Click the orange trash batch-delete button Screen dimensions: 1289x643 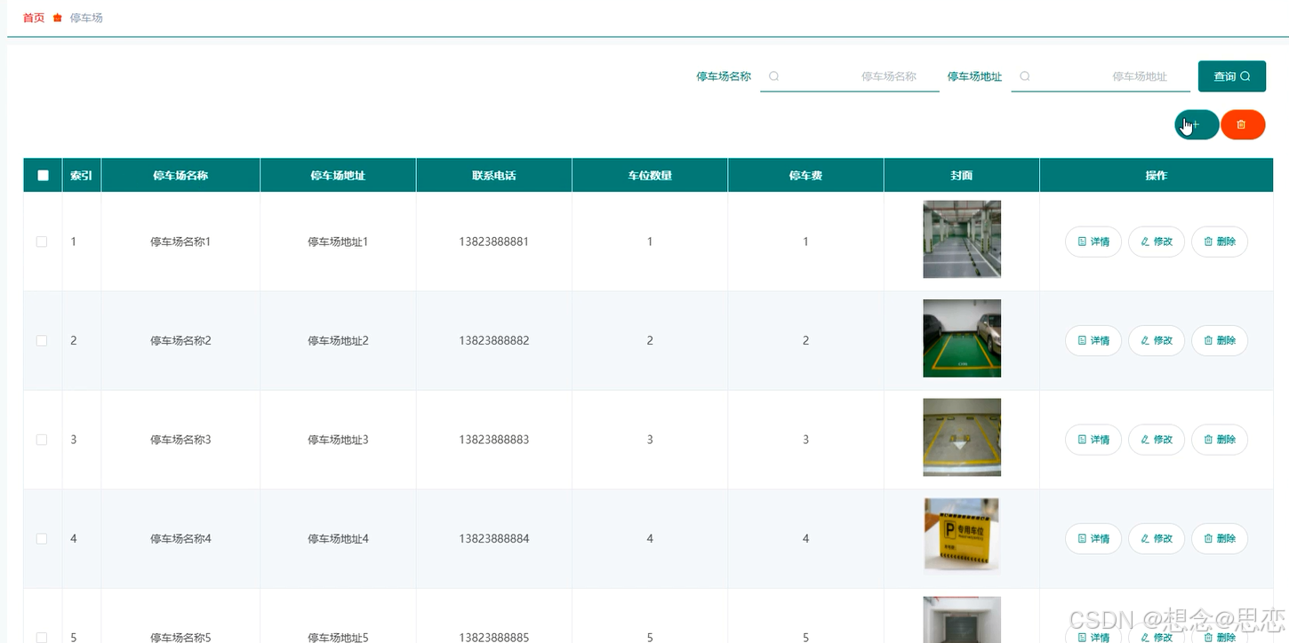click(1243, 125)
